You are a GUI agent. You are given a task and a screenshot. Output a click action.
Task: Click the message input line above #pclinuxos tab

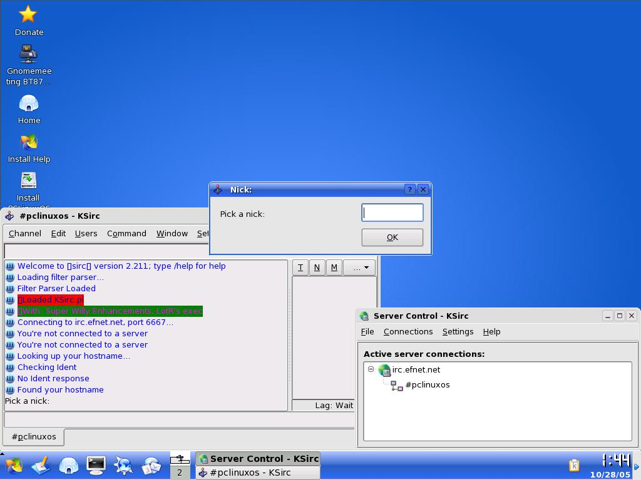click(x=179, y=420)
